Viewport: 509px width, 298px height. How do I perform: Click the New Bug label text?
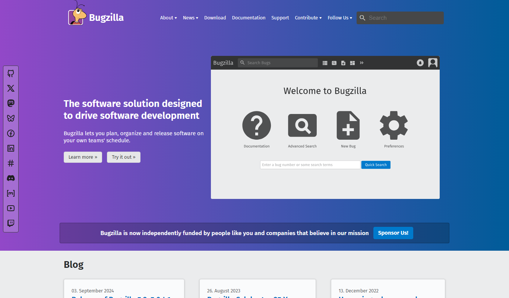(348, 146)
